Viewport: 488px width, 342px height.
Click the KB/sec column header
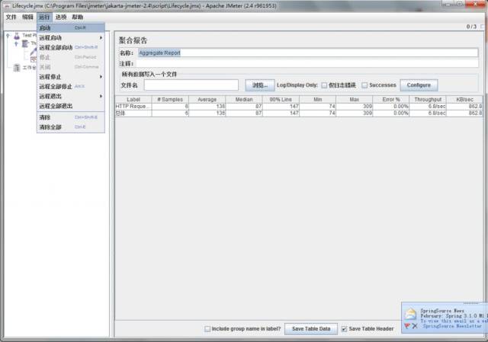[464, 100]
